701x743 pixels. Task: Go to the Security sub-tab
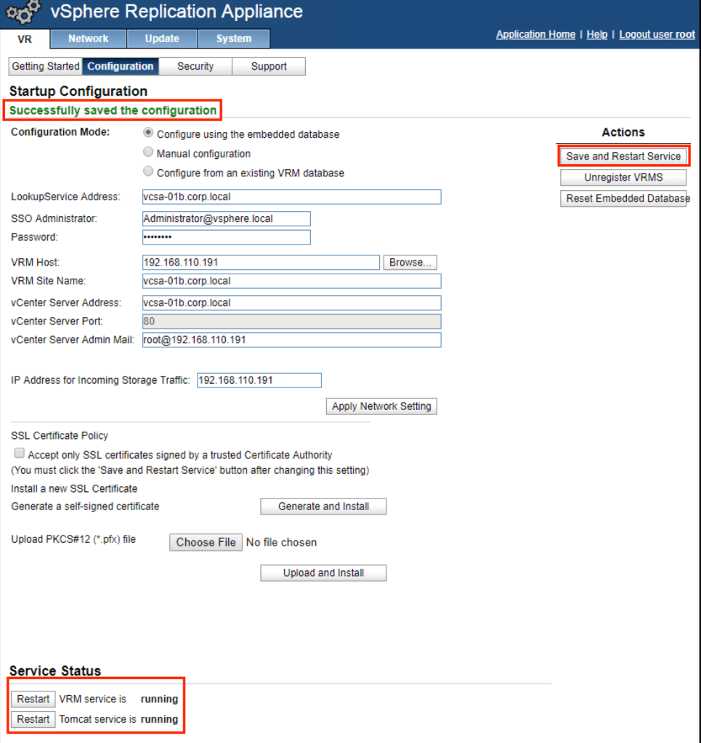click(195, 66)
